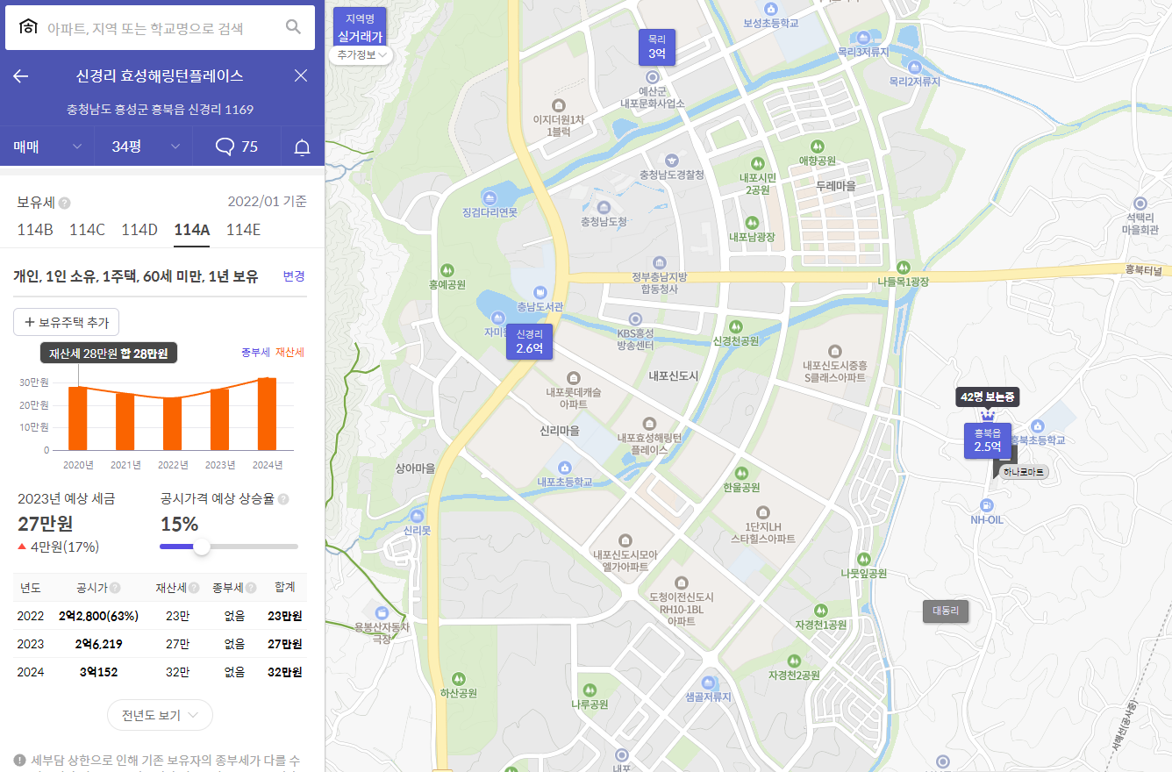Select the 114B unit type tab

point(35,230)
